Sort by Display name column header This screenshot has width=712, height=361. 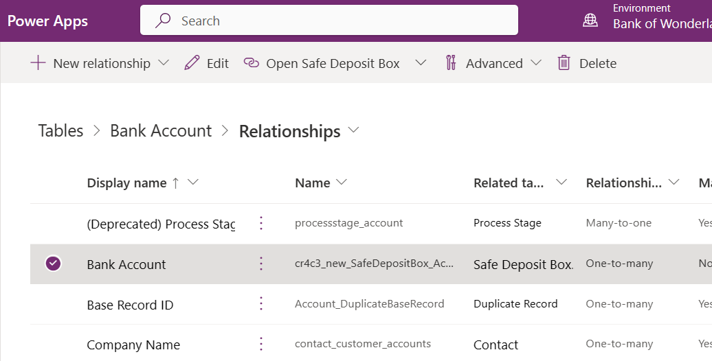pyautogui.click(x=126, y=183)
